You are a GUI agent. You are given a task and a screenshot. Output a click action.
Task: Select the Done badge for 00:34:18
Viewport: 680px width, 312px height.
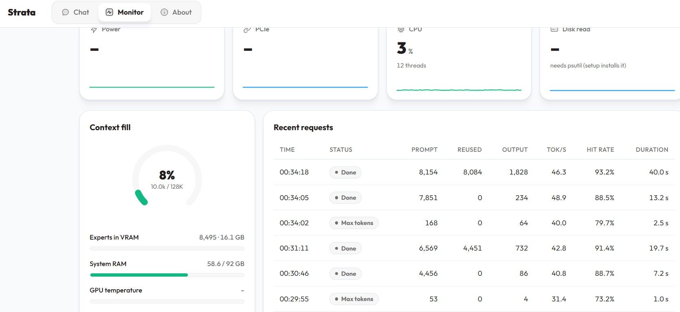click(x=345, y=172)
